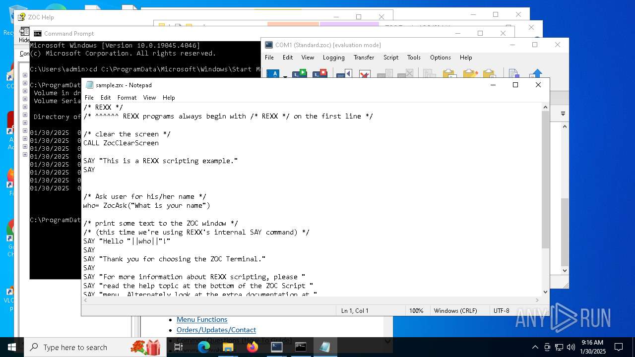Open the Windows Start menu
Viewport: 635px width, 357px height.
[12, 347]
